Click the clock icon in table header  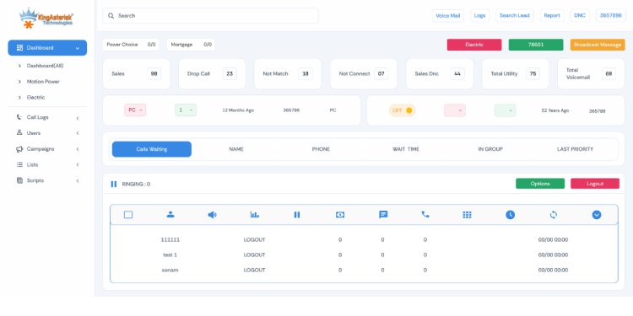tap(511, 215)
